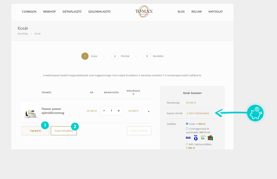Screen dimensions: 277x179
Task: Click the GLS parcel locker icon
Action: (x=196, y=138)
